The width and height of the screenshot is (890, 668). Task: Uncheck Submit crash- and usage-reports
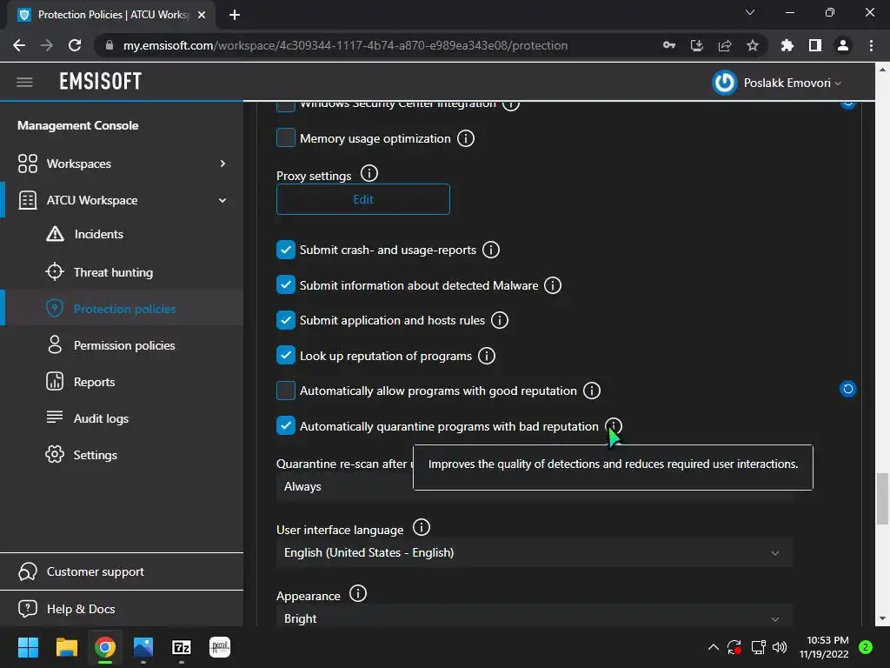click(285, 250)
